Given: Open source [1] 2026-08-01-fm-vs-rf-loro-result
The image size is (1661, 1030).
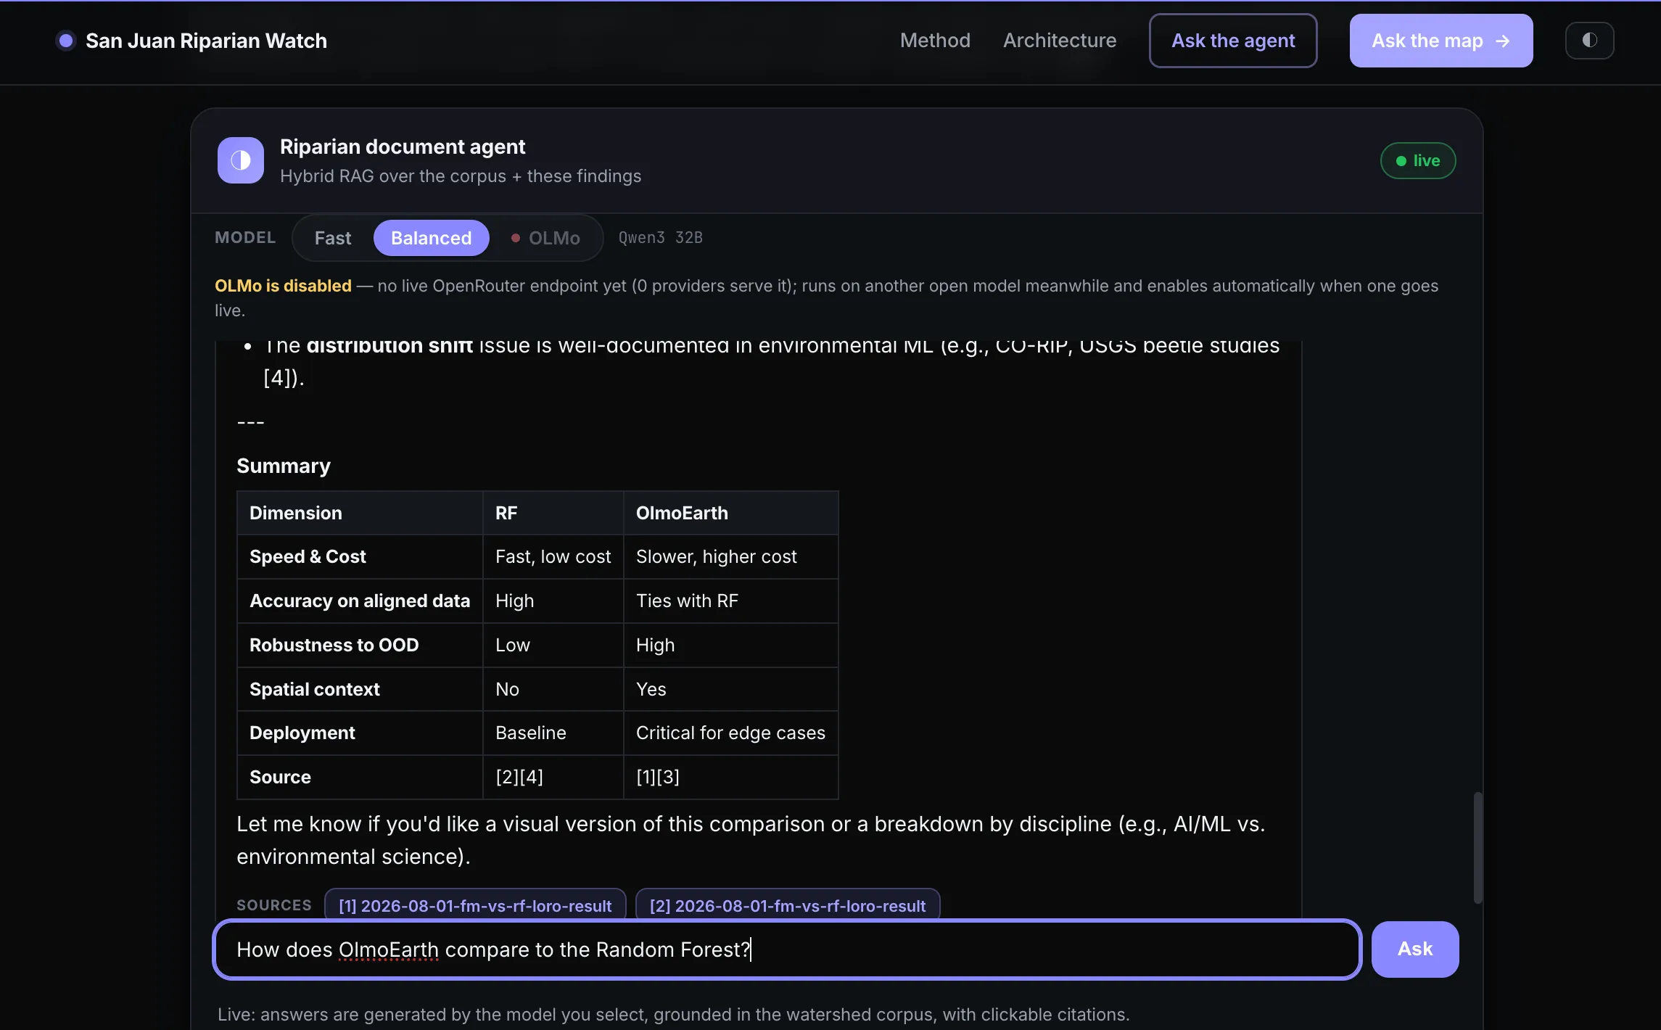Looking at the screenshot, I should pos(475,905).
